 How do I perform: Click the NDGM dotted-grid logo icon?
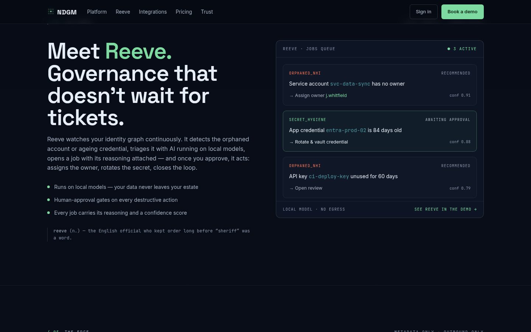pyautogui.click(x=51, y=12)
